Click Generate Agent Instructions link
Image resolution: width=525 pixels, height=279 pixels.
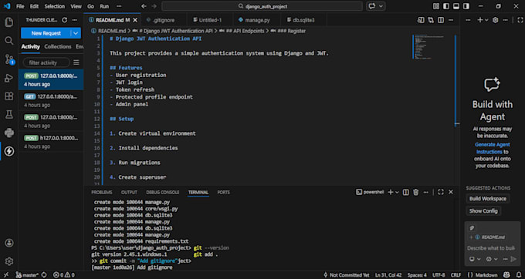tap(493, 148)
